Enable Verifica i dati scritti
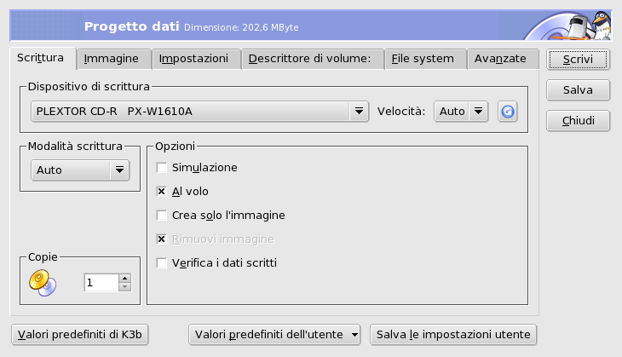622x357 pixels. pos(162,263)
